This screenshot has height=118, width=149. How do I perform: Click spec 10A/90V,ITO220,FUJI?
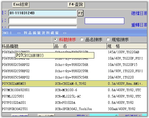(125, 71)
